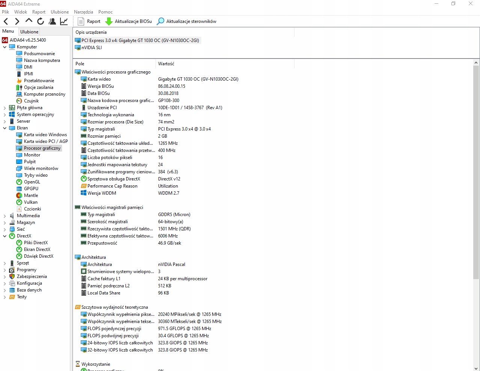Select the Przetaktowanie flame icon
480x371 pixels.
pos(19,81)
